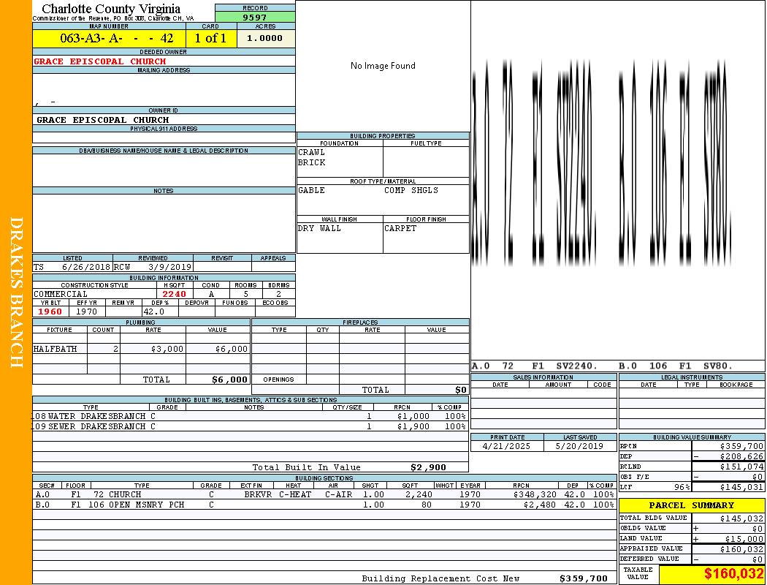Click the floor finish CARPET
This screenshot has width=767, height=585.
click(x=400, y=228)
